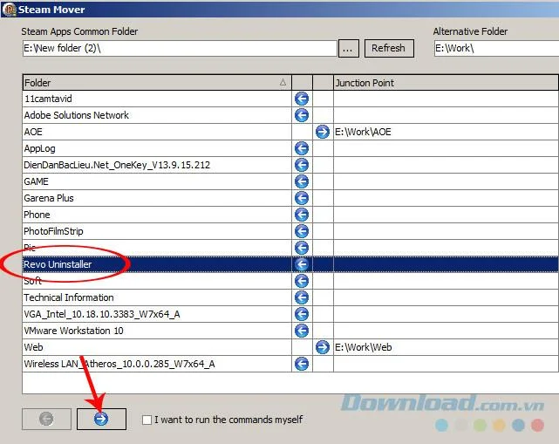Click left arrow icon for VMware Workstation 10
559x444 pixels.
click(x=302, y=331)
